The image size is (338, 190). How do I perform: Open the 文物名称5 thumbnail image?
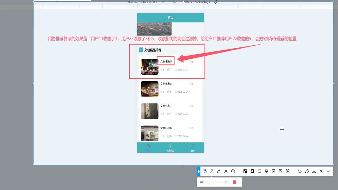[x=149, y=67]
